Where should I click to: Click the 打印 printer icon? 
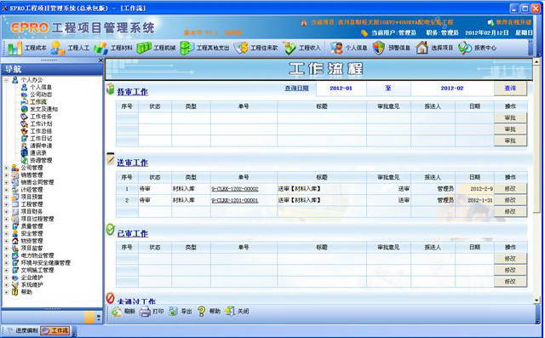[145, 312]
